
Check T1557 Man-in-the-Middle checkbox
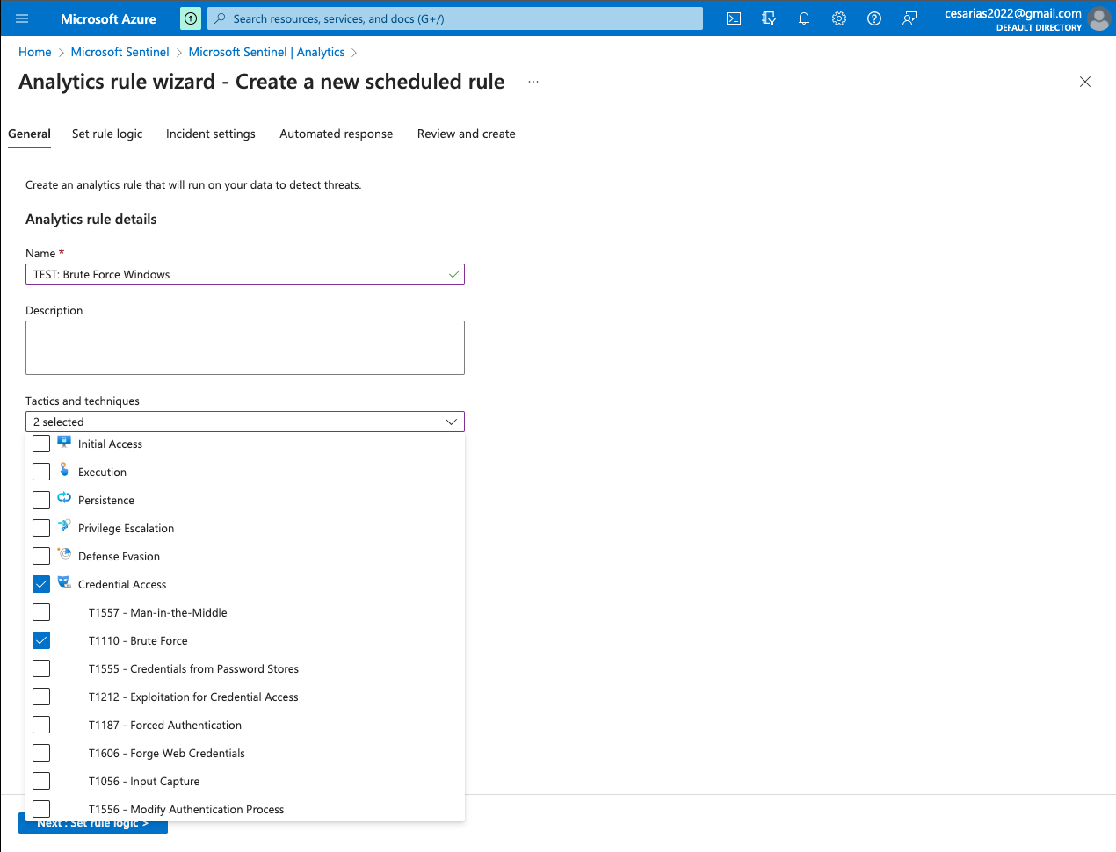click(41, 612)
